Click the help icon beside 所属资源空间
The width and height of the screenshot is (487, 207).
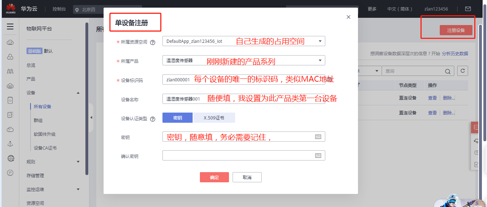(x=153, y=42)
